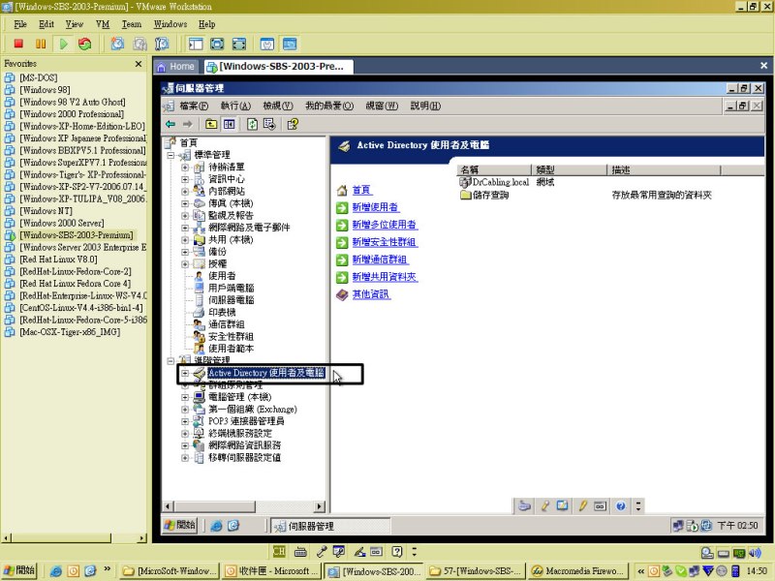This screenshot has height=581, width=775.
Task: Select the 伺服器電腦 tree item
Action: pos(231,300)
